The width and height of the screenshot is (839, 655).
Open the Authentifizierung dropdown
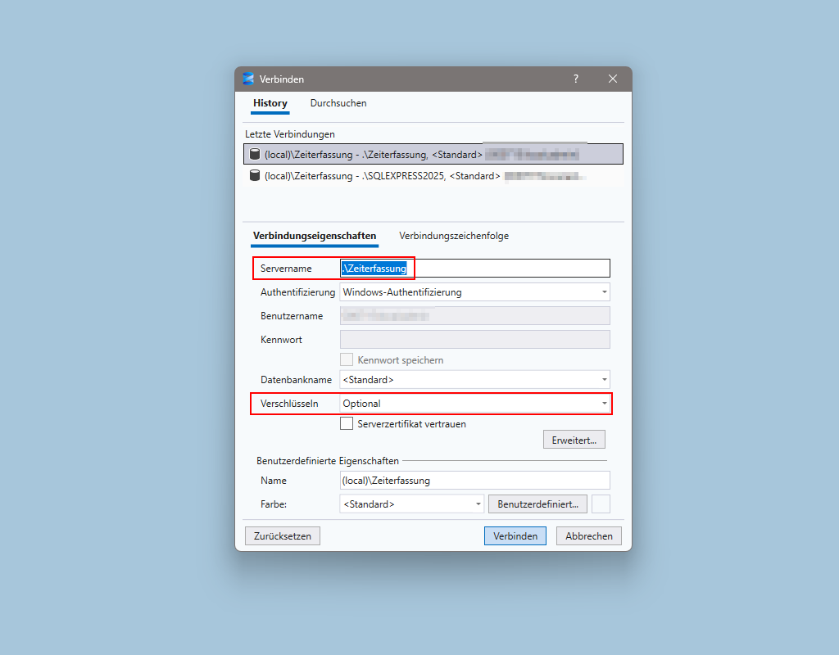(x=606, y=291)
